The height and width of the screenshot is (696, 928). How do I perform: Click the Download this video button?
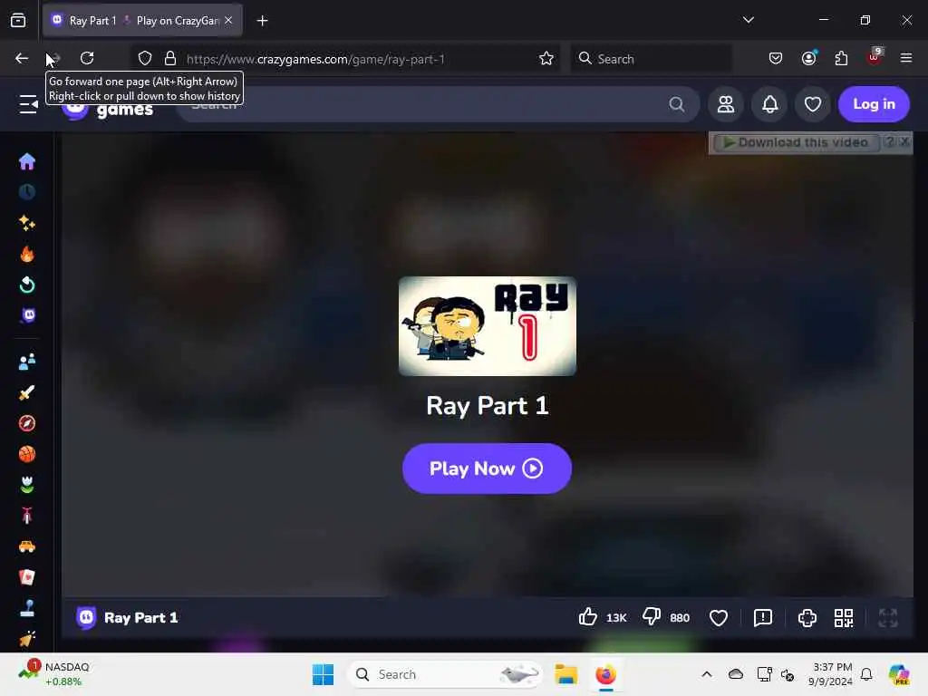796,142
